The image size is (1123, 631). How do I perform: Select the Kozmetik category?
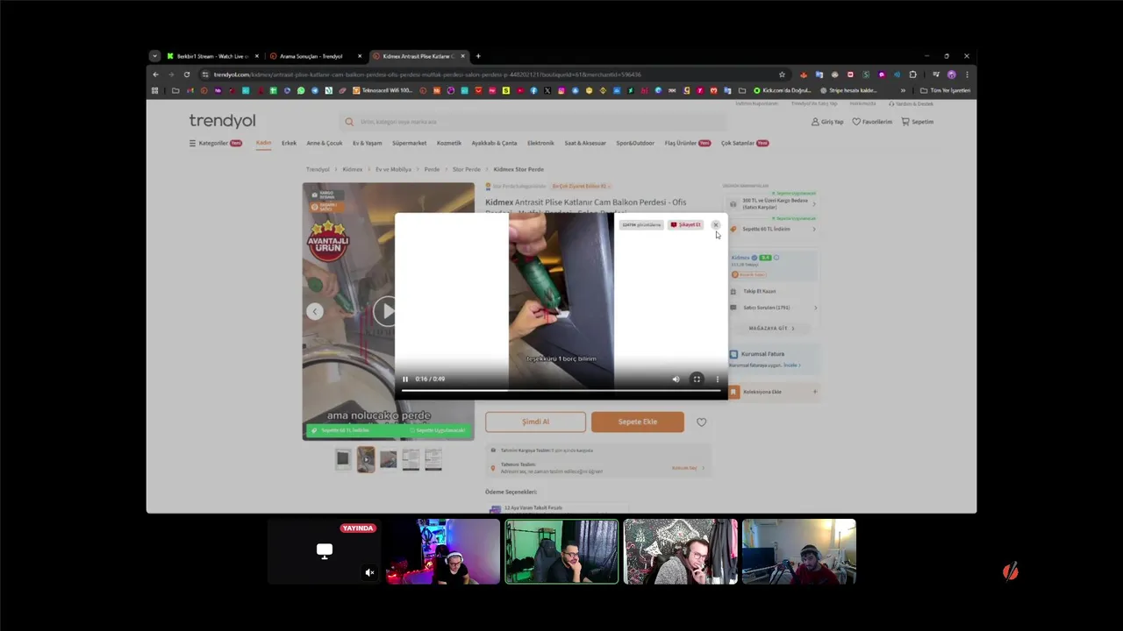[x=448, y=143]
